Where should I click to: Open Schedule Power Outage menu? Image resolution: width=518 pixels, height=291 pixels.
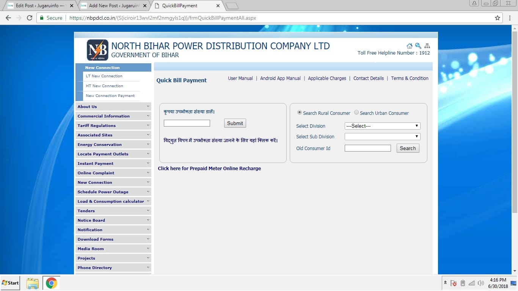113,192
